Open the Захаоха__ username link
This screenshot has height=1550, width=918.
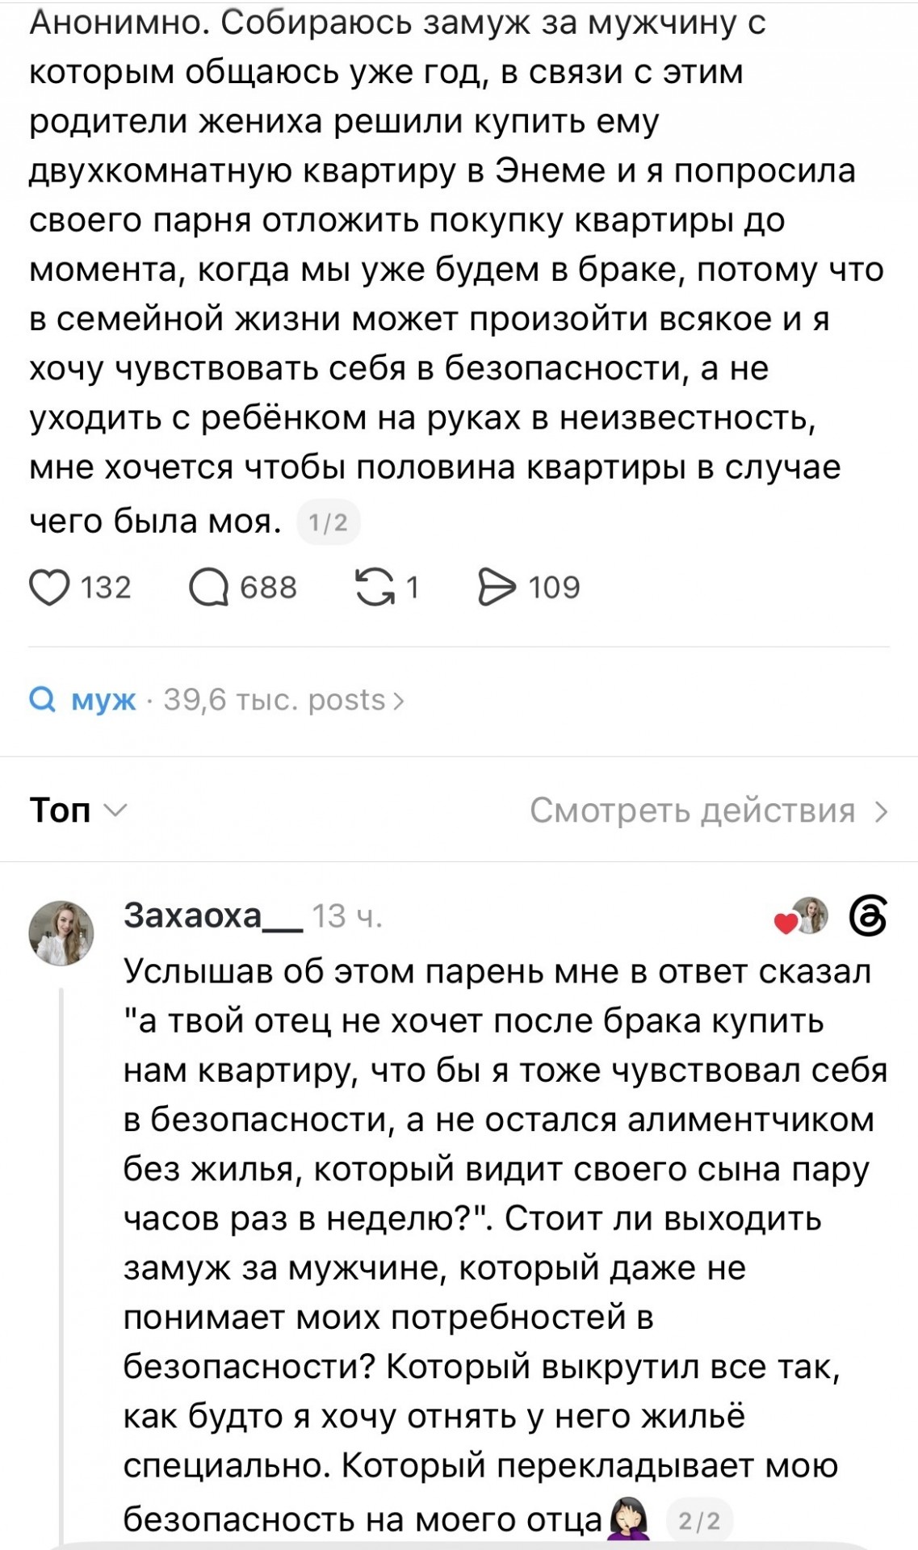[x=213, y=916]
